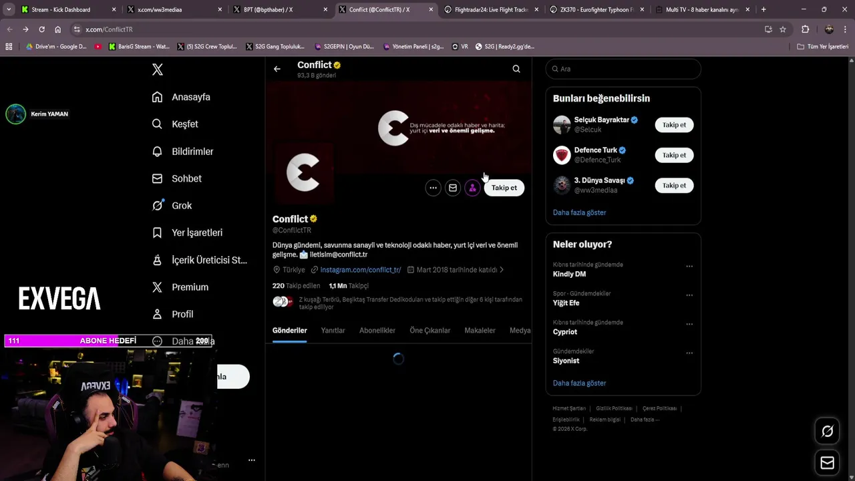Viewport: 855px width, 481px height.
Task: Search Conflict's posts with the magnifier icon
Action: [516, 69]
